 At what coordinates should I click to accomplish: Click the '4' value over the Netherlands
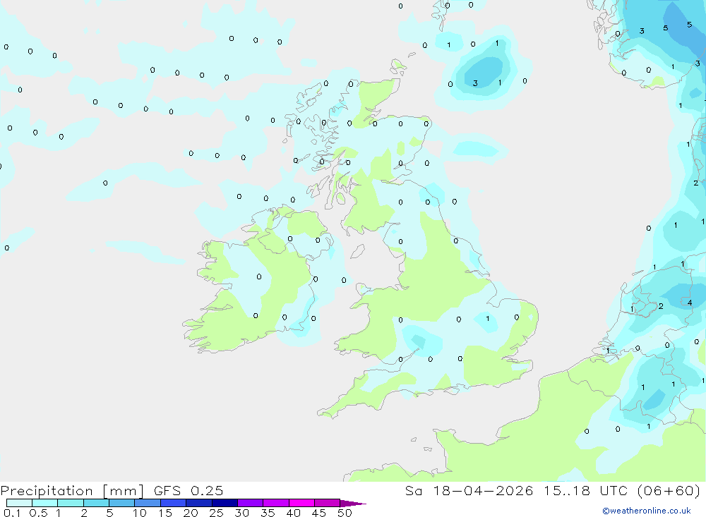coord(689,303)
